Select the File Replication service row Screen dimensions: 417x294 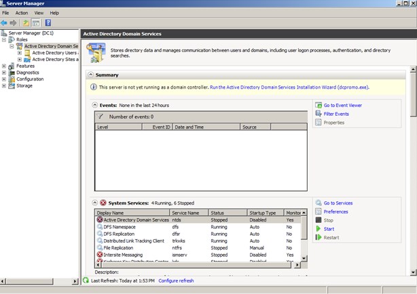click(198, 247)
